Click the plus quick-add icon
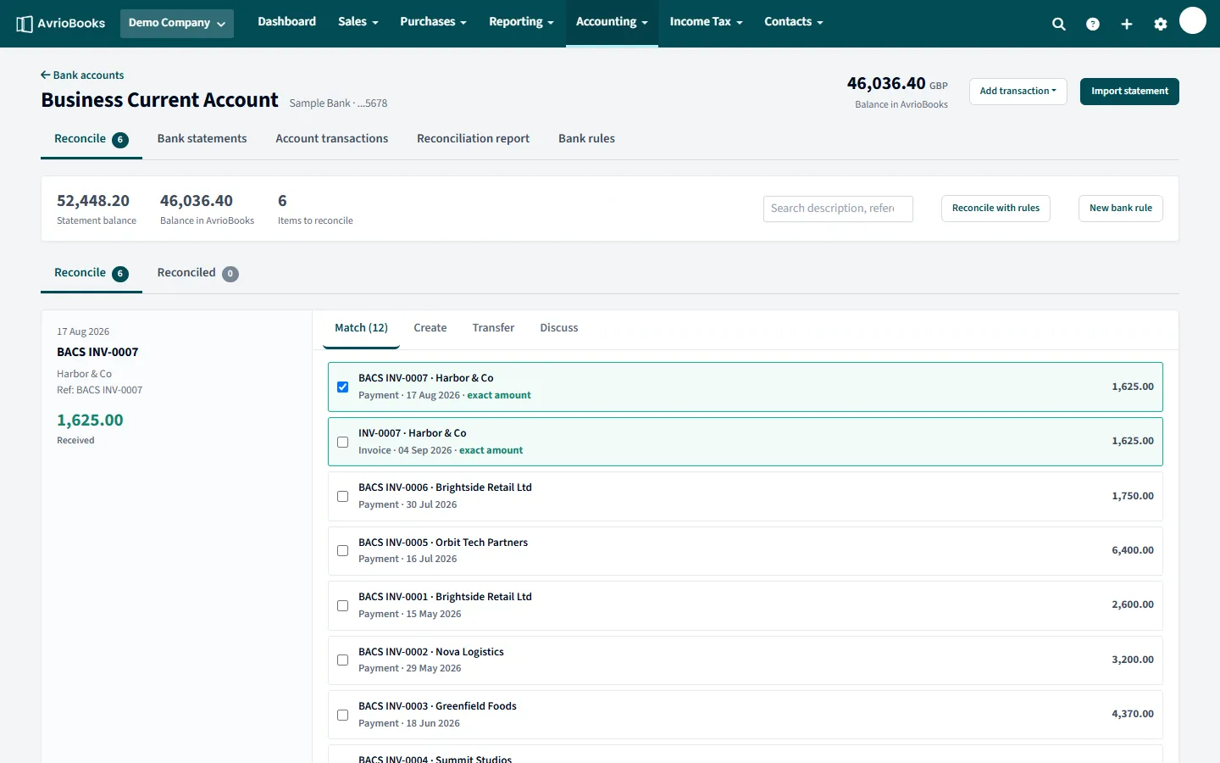 [x=1127, y=24]
